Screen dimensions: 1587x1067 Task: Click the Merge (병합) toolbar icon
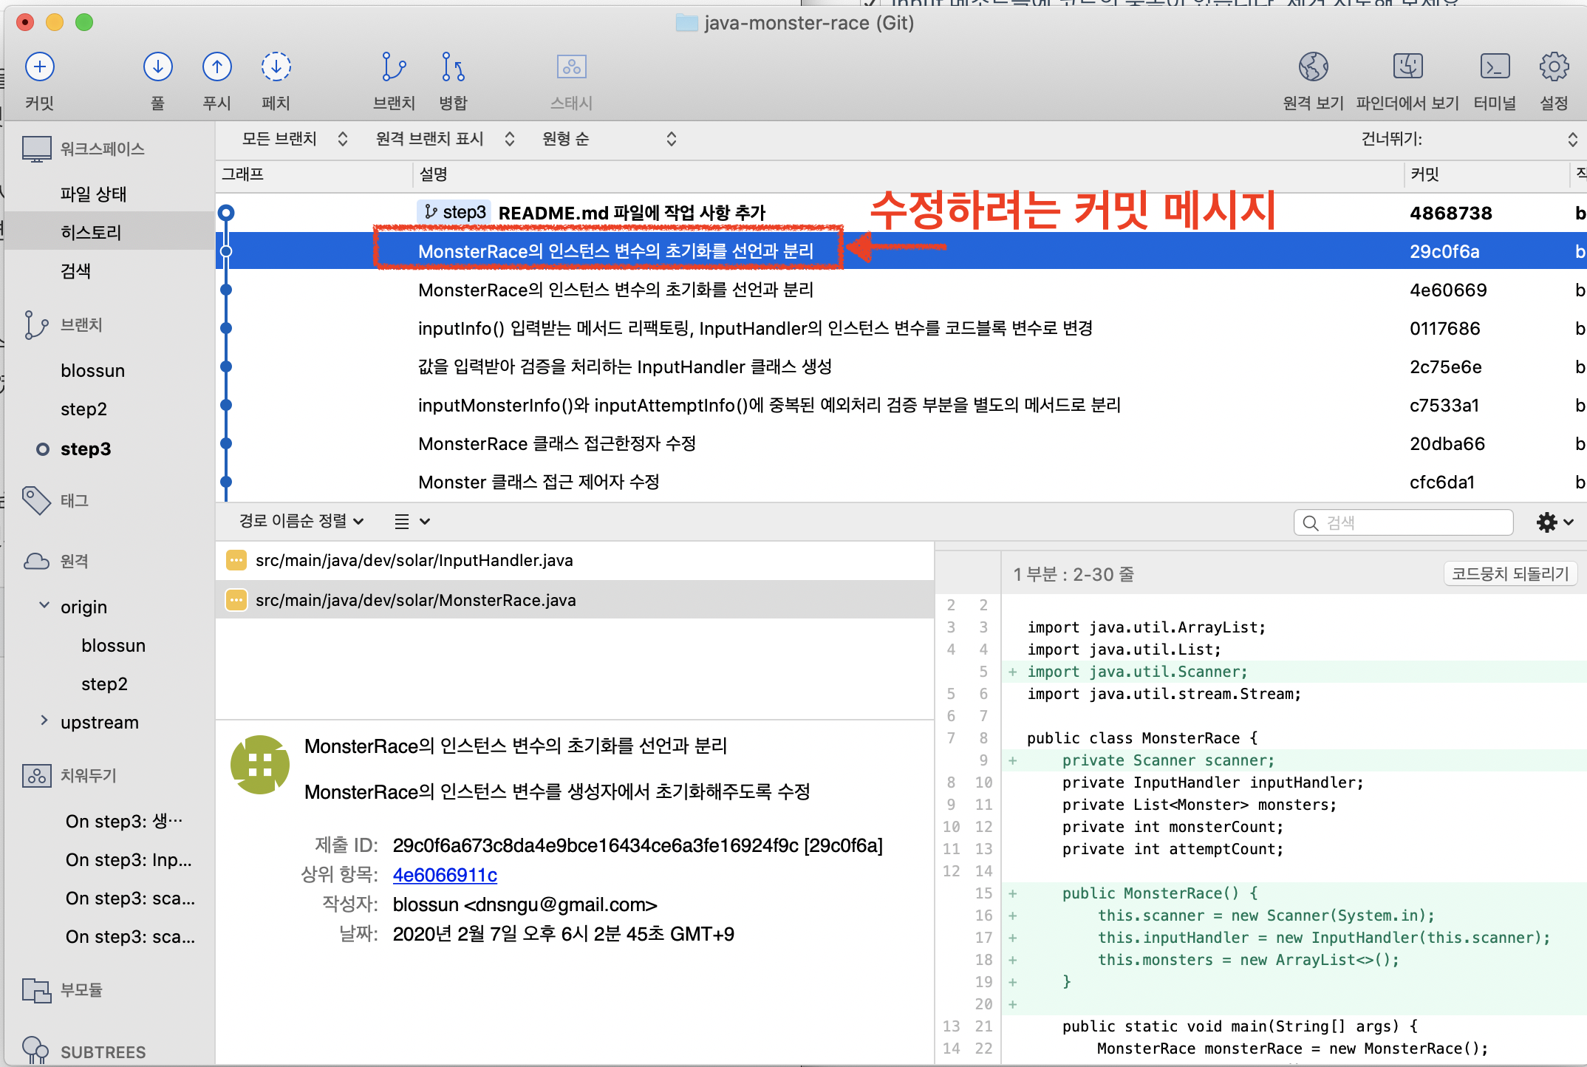point(452,67)
